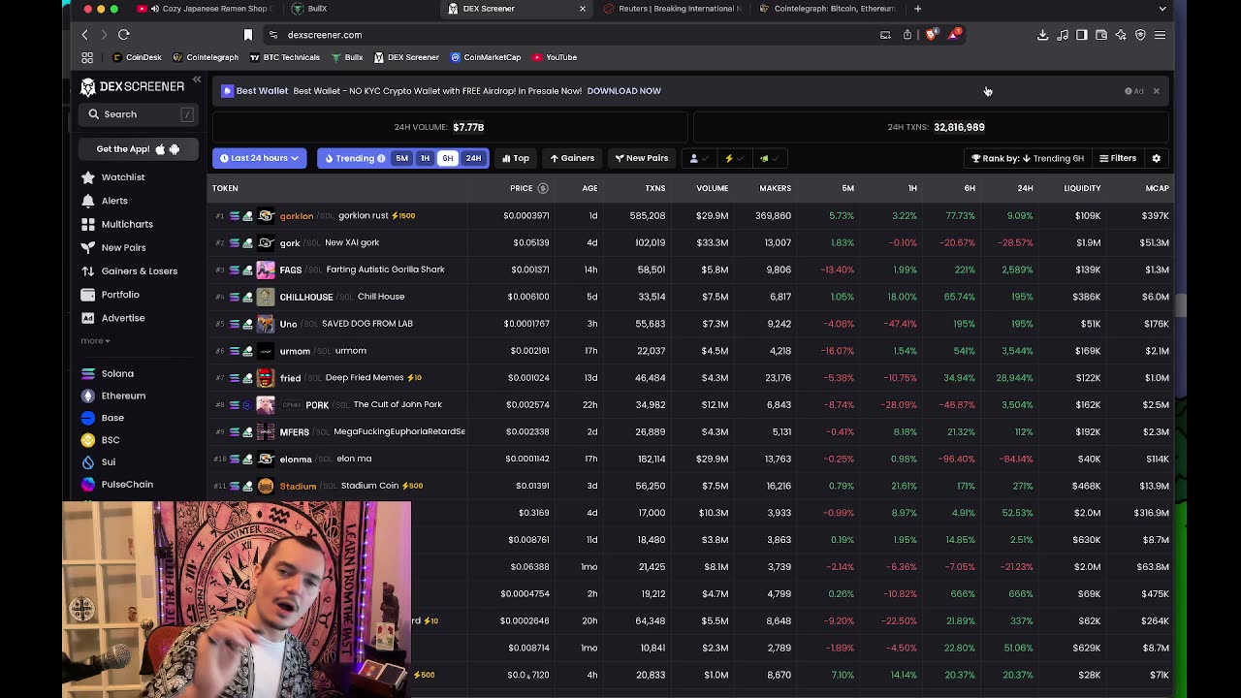Open the Rank by Trending 6H dropdown
1241x698 pixels.
(x=1029, y=158)
